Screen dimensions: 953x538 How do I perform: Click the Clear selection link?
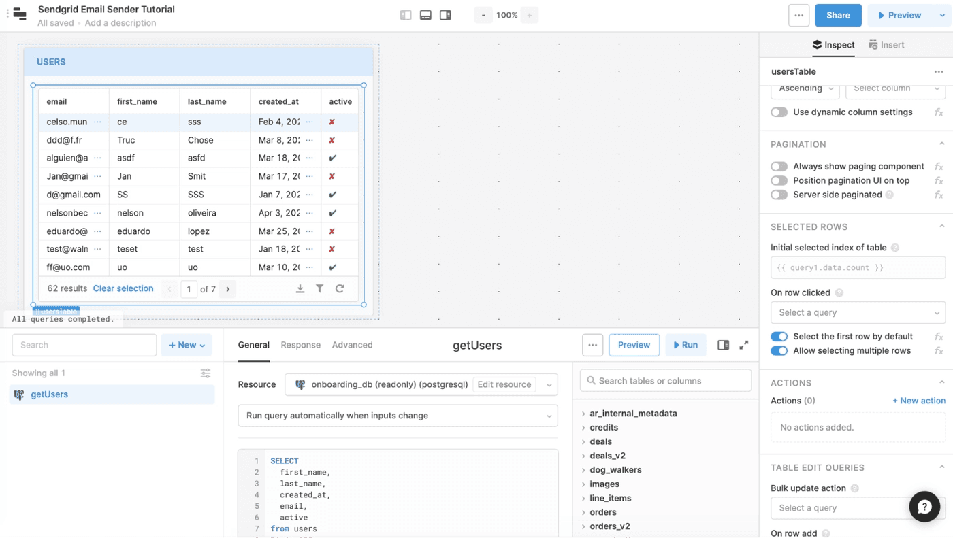[123, 288]
